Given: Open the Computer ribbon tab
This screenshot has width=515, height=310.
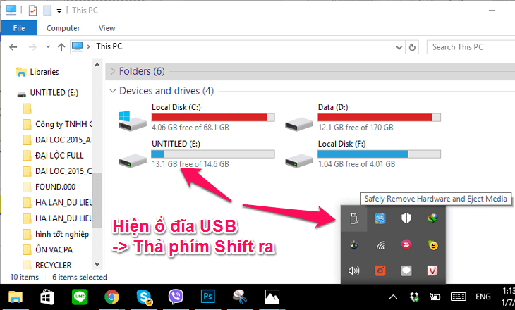Looking at the screenshot, I should pos(63,28).
